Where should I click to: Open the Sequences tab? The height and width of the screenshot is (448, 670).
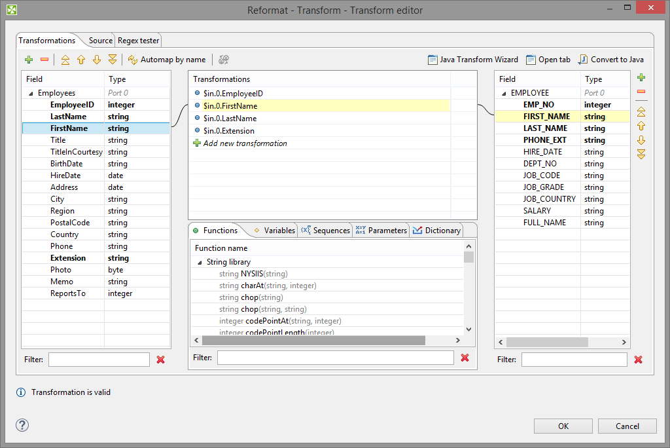tap(326, 230)
